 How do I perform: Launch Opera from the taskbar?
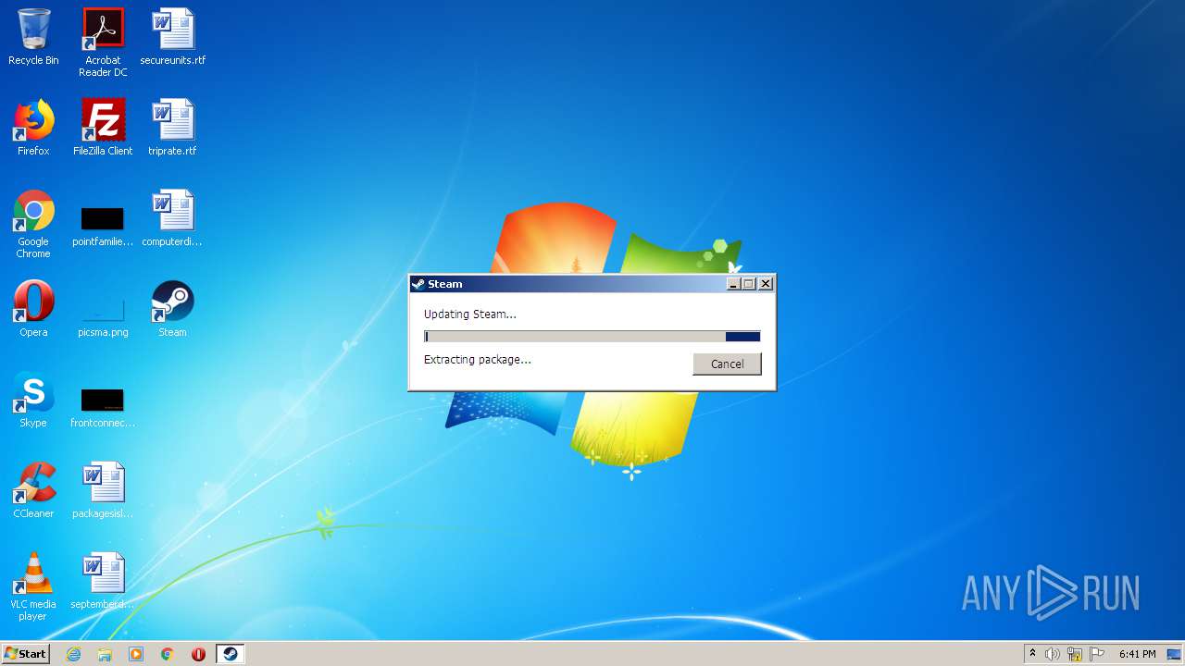(198, 654)
